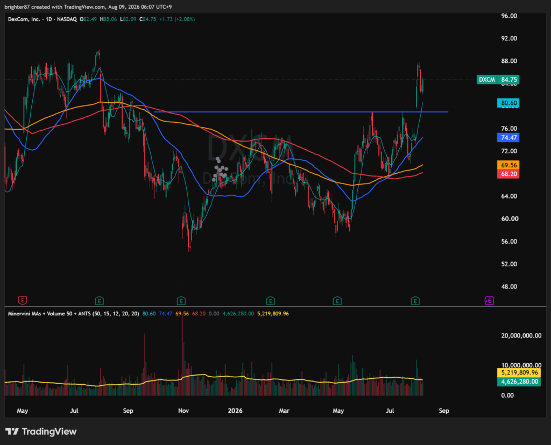Click the TradingView logo at bottom
551x445 pixels.
tap(41, 432)
